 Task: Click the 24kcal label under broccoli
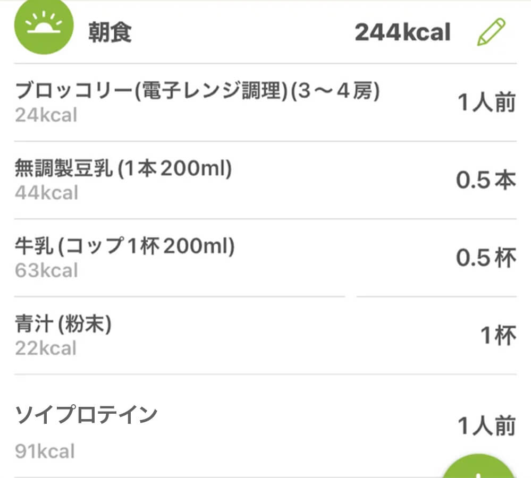pyautogui.click(x=46, y=115)
